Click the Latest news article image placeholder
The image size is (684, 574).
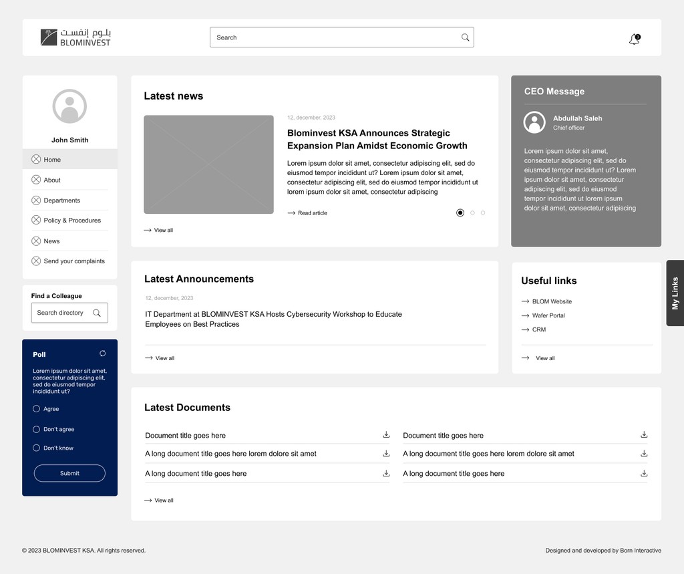click(x=209, y=164)
